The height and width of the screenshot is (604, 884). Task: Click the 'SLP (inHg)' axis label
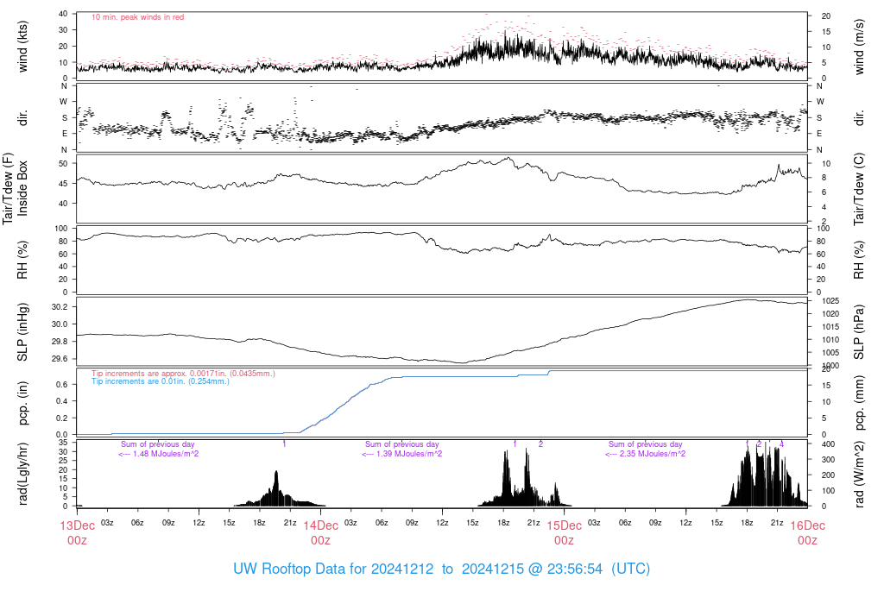click(22, 332)
